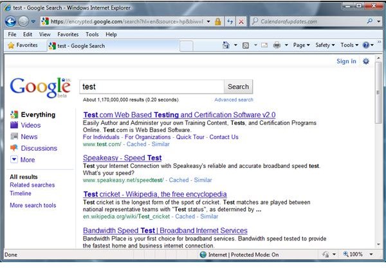Open the Google settings gear icon
This screenshot has width=386, height=268.
click(x=366, y=61)
